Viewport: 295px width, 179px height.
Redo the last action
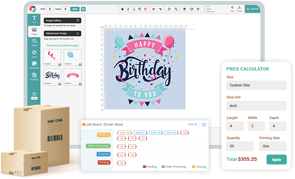tap(160, 9)
